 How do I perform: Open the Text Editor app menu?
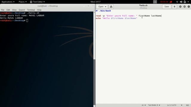[37, 2]
